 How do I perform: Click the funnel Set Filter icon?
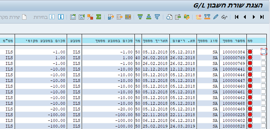pos(157,17)
